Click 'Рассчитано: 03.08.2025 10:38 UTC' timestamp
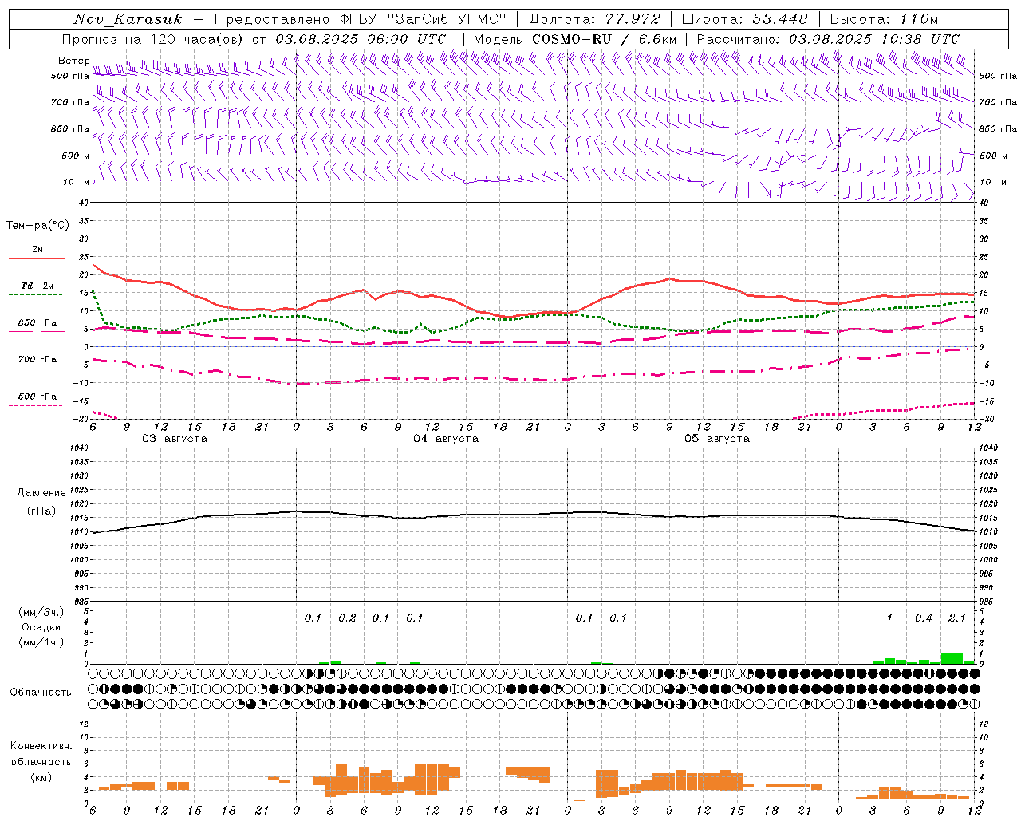 pos(828,39)
